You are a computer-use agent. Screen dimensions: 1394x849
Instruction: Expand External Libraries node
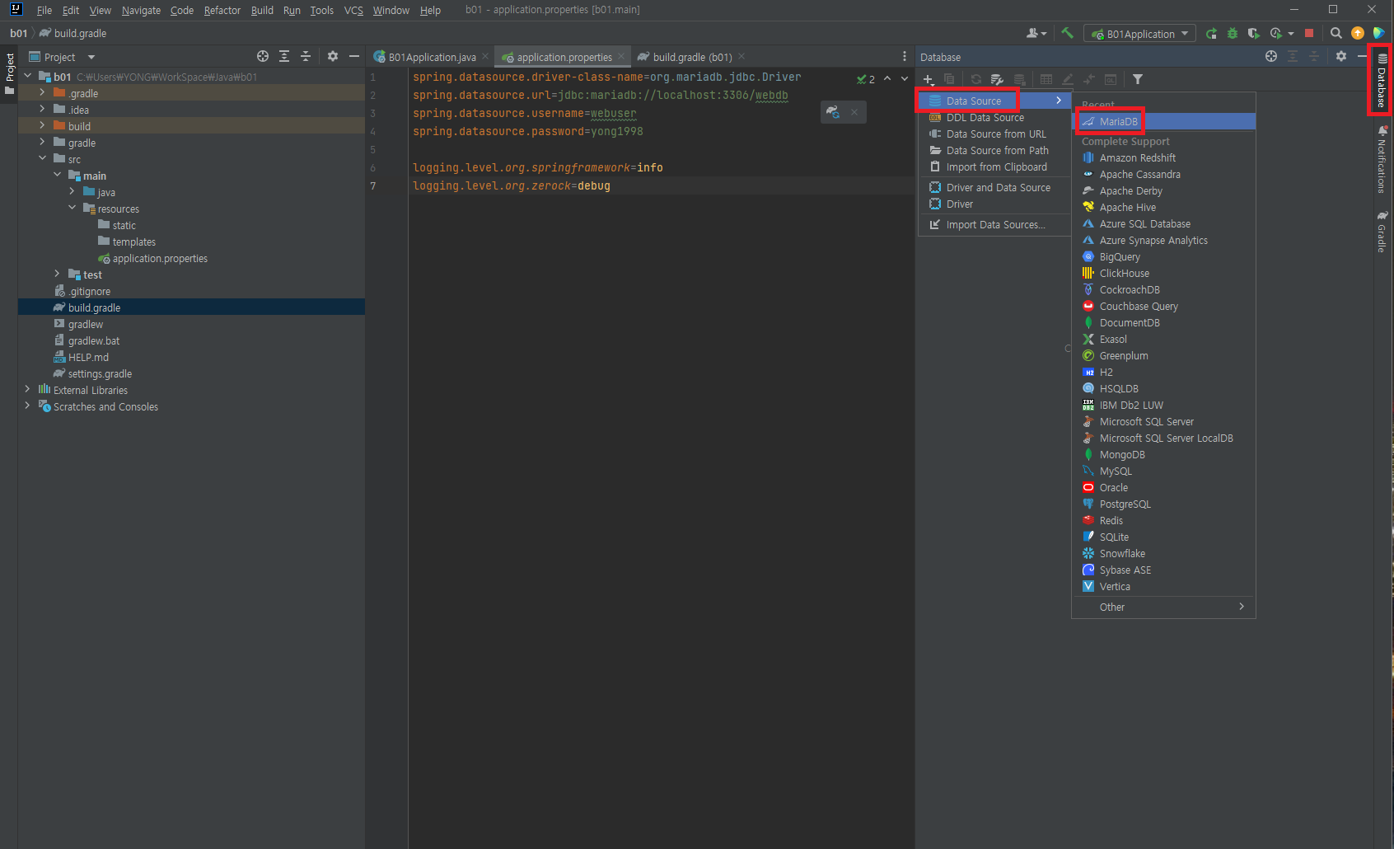[x=27, y=390]
